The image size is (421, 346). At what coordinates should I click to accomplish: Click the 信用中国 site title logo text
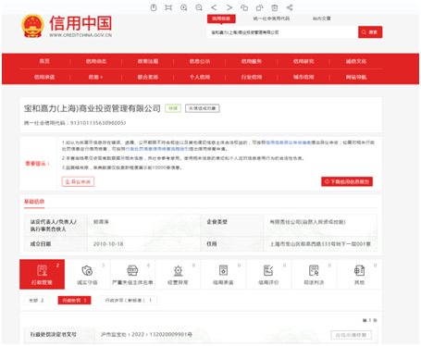click(80, 23)
